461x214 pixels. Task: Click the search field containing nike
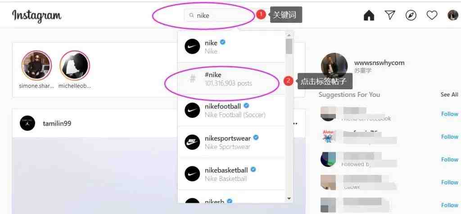click(219, 15)
